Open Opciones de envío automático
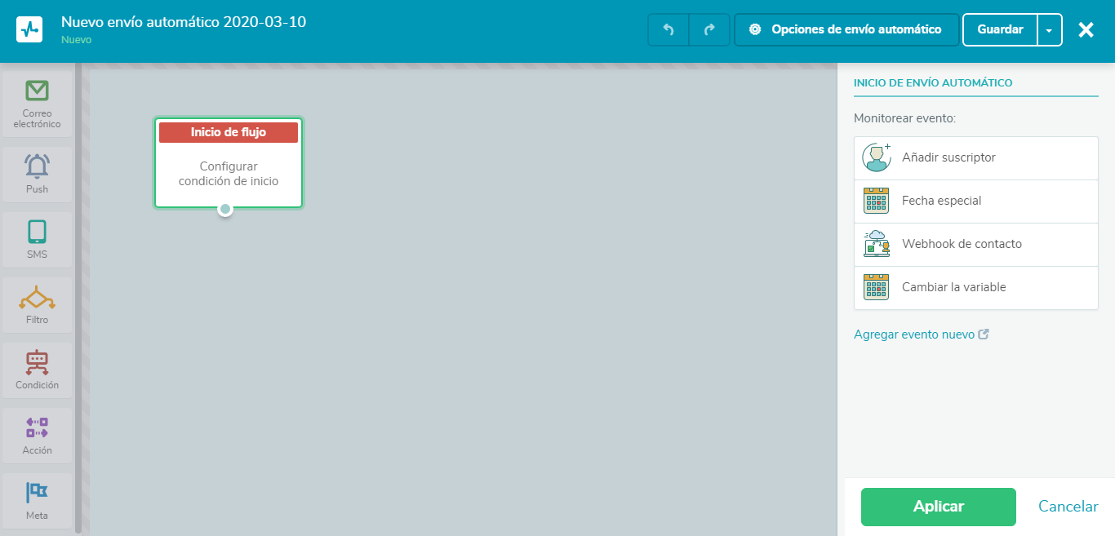 pyautogui.click(x=846, y=29)
